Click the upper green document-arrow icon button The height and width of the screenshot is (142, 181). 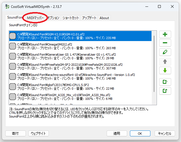(x=165, y=82)
